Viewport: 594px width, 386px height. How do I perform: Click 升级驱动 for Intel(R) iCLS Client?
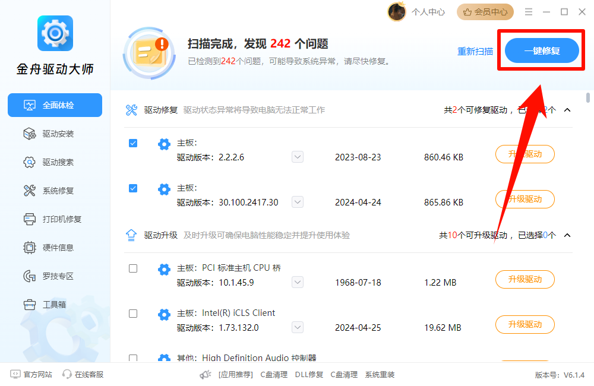point(525,325)
